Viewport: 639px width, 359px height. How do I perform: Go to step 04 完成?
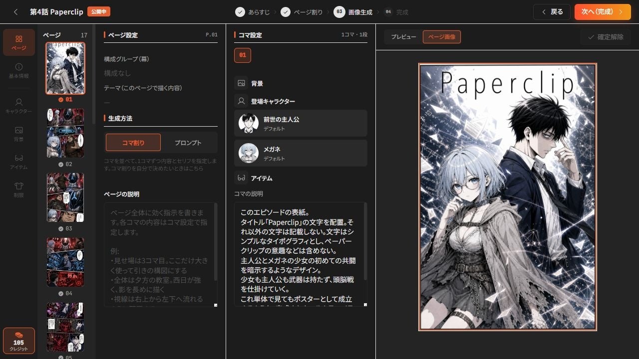pos(396,12)
